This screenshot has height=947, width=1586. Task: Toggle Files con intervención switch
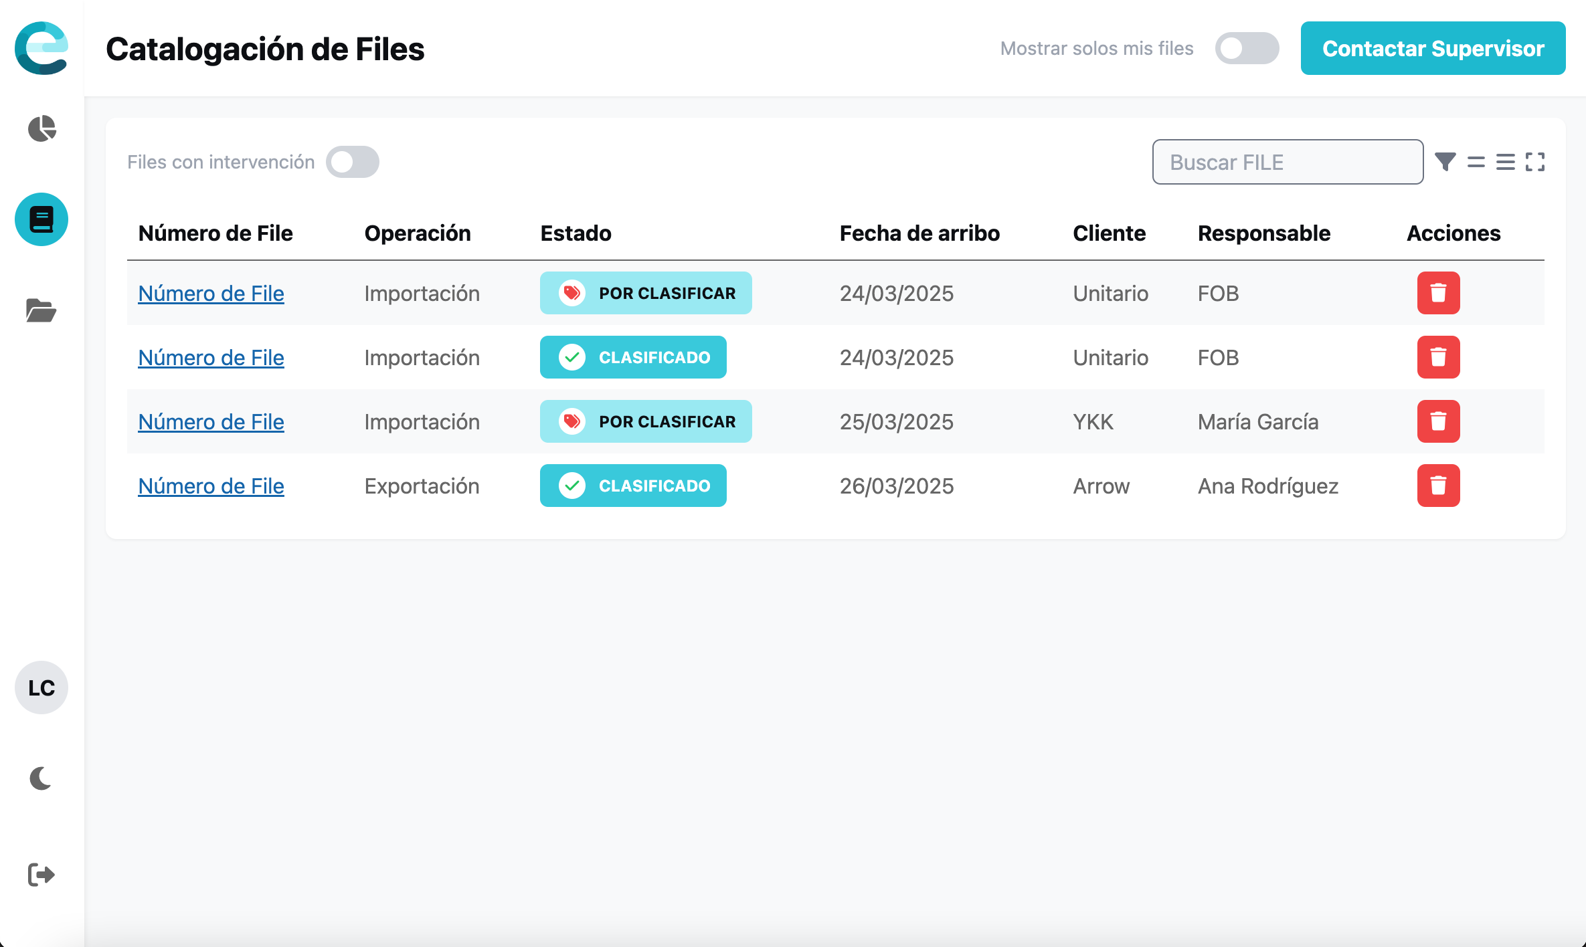(x=353, y=162)
